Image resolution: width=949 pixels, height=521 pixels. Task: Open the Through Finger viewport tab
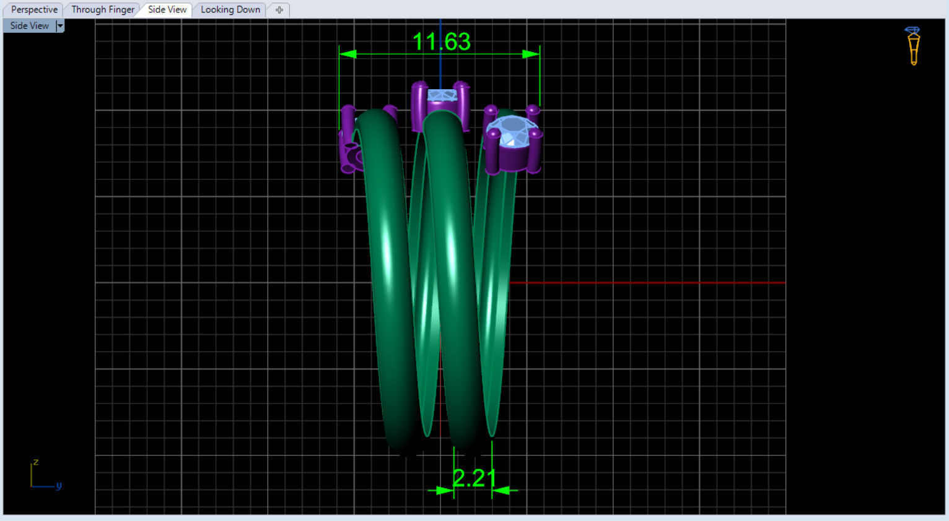click(103, 9)
